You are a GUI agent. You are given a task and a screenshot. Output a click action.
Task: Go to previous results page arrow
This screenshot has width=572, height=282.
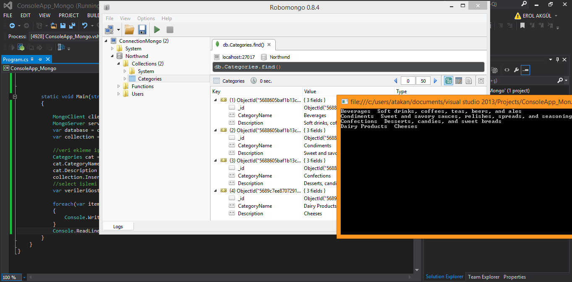(395, 81)
